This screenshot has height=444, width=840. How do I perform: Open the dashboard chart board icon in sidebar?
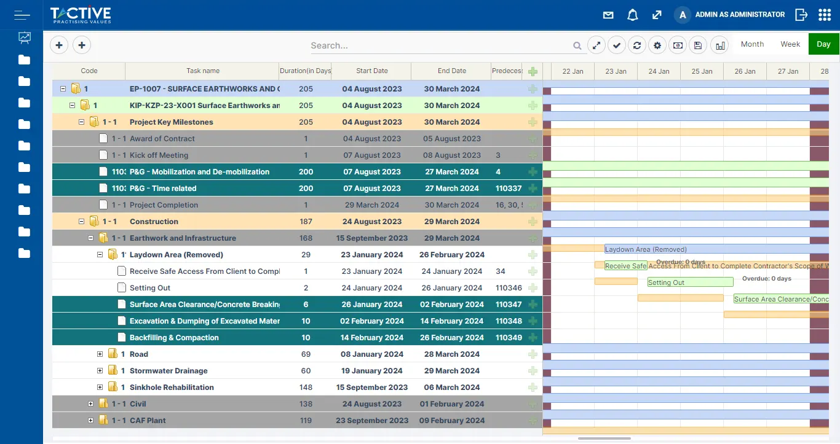coord(24,38)
